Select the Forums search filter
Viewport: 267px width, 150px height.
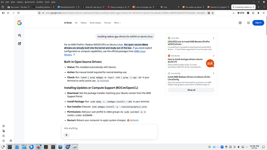(107, 23)
